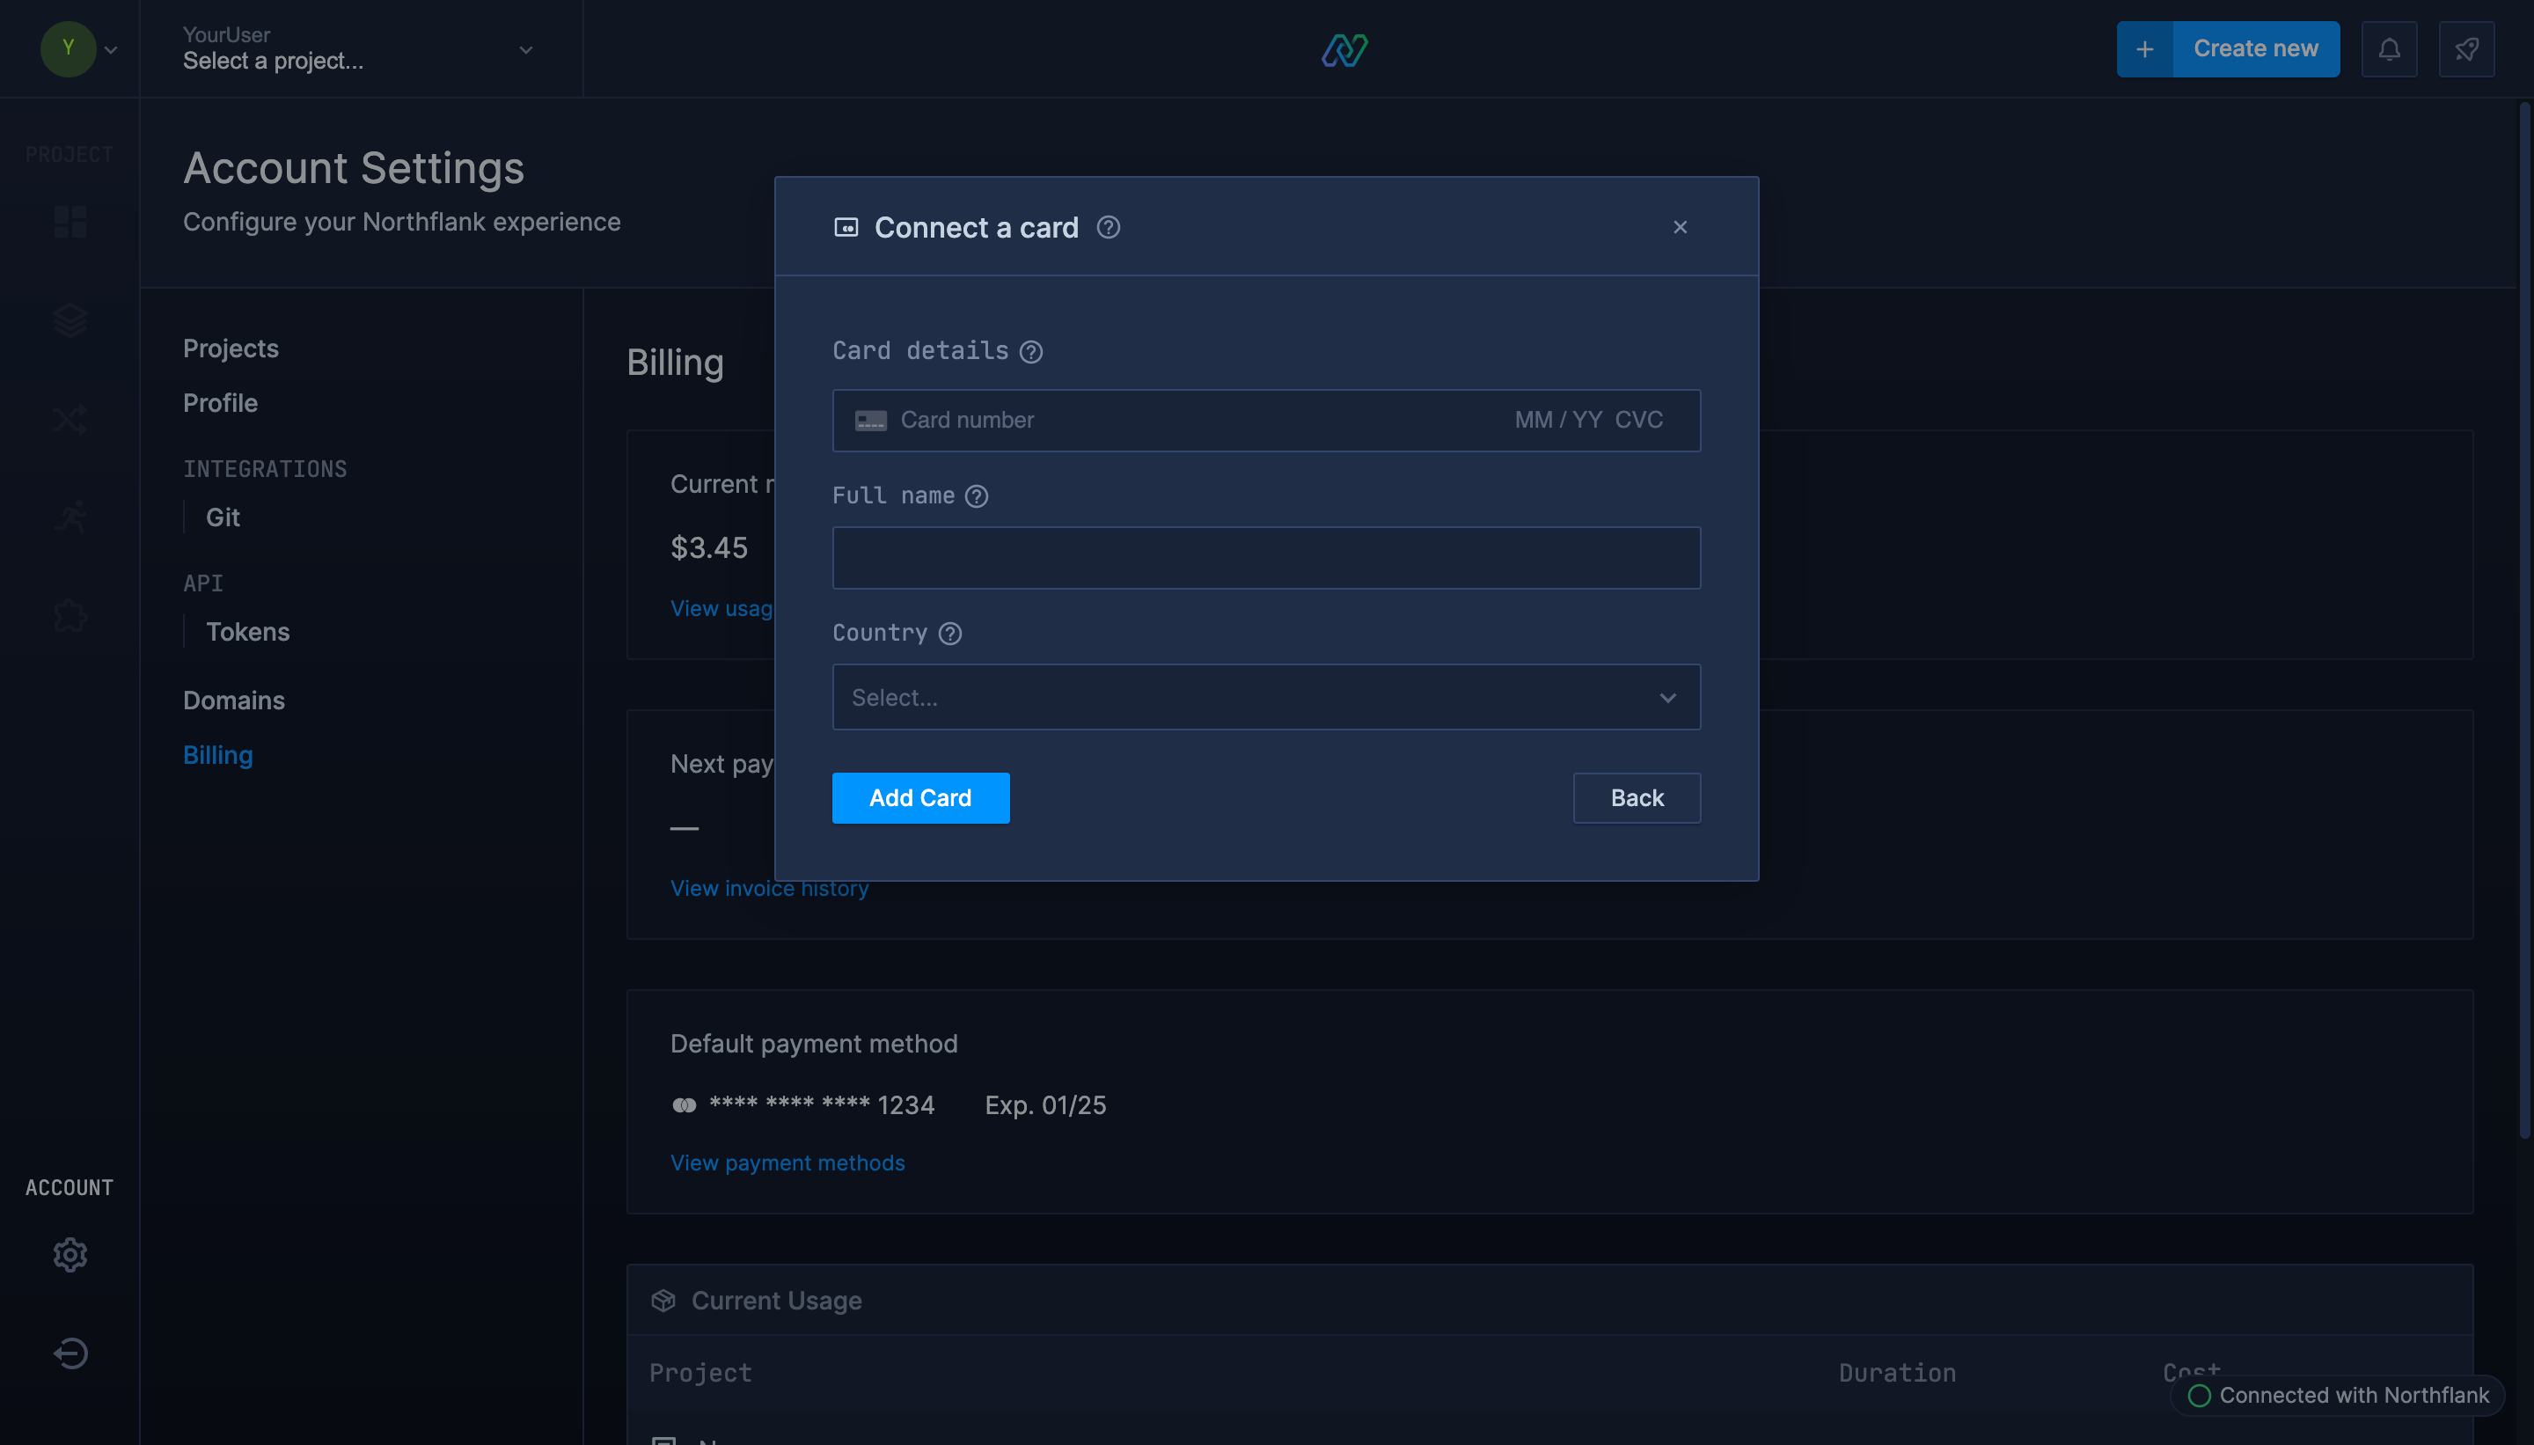The height and width of the screenshot is (1445, 2534).
Task: Click the $3.45 current amount
Action: (x=708, y=548)
